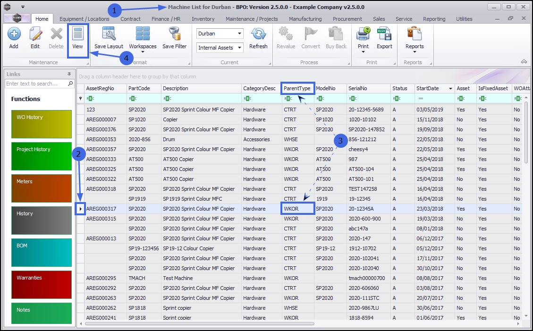This screenshot has width=533, height=331.
Task: Expand the Workspaces dropdown
Action: pos(143,52)
